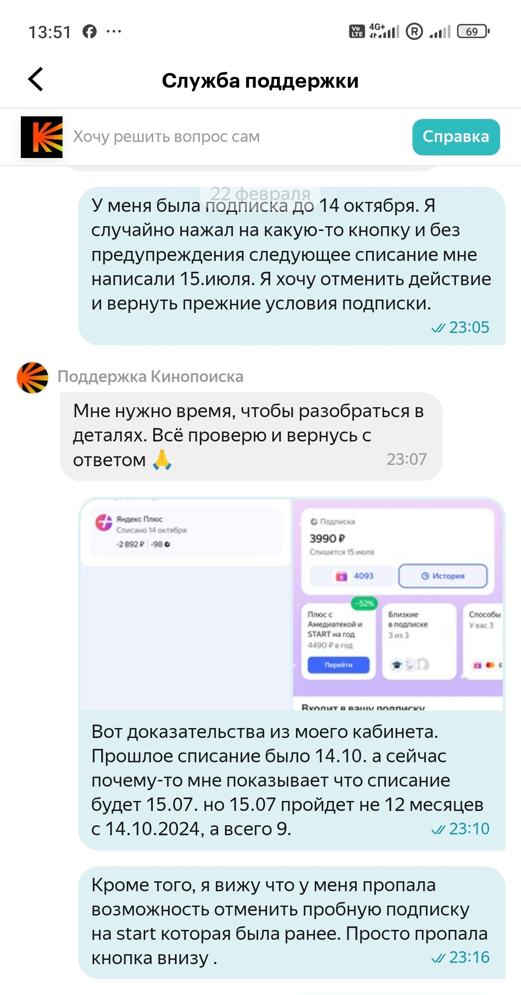Open the left Яндекс Плюс screenshot thumbnail
This screenshot has height=995, width=521.
tap(185, 604)
